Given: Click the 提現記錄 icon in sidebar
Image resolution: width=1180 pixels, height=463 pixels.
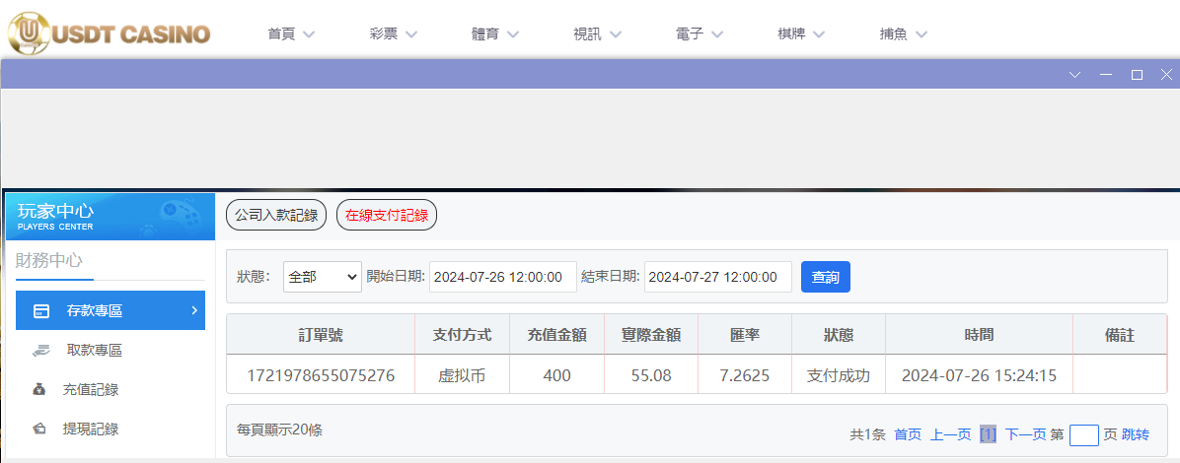Looking at the screenshot, I should (40, 429).
